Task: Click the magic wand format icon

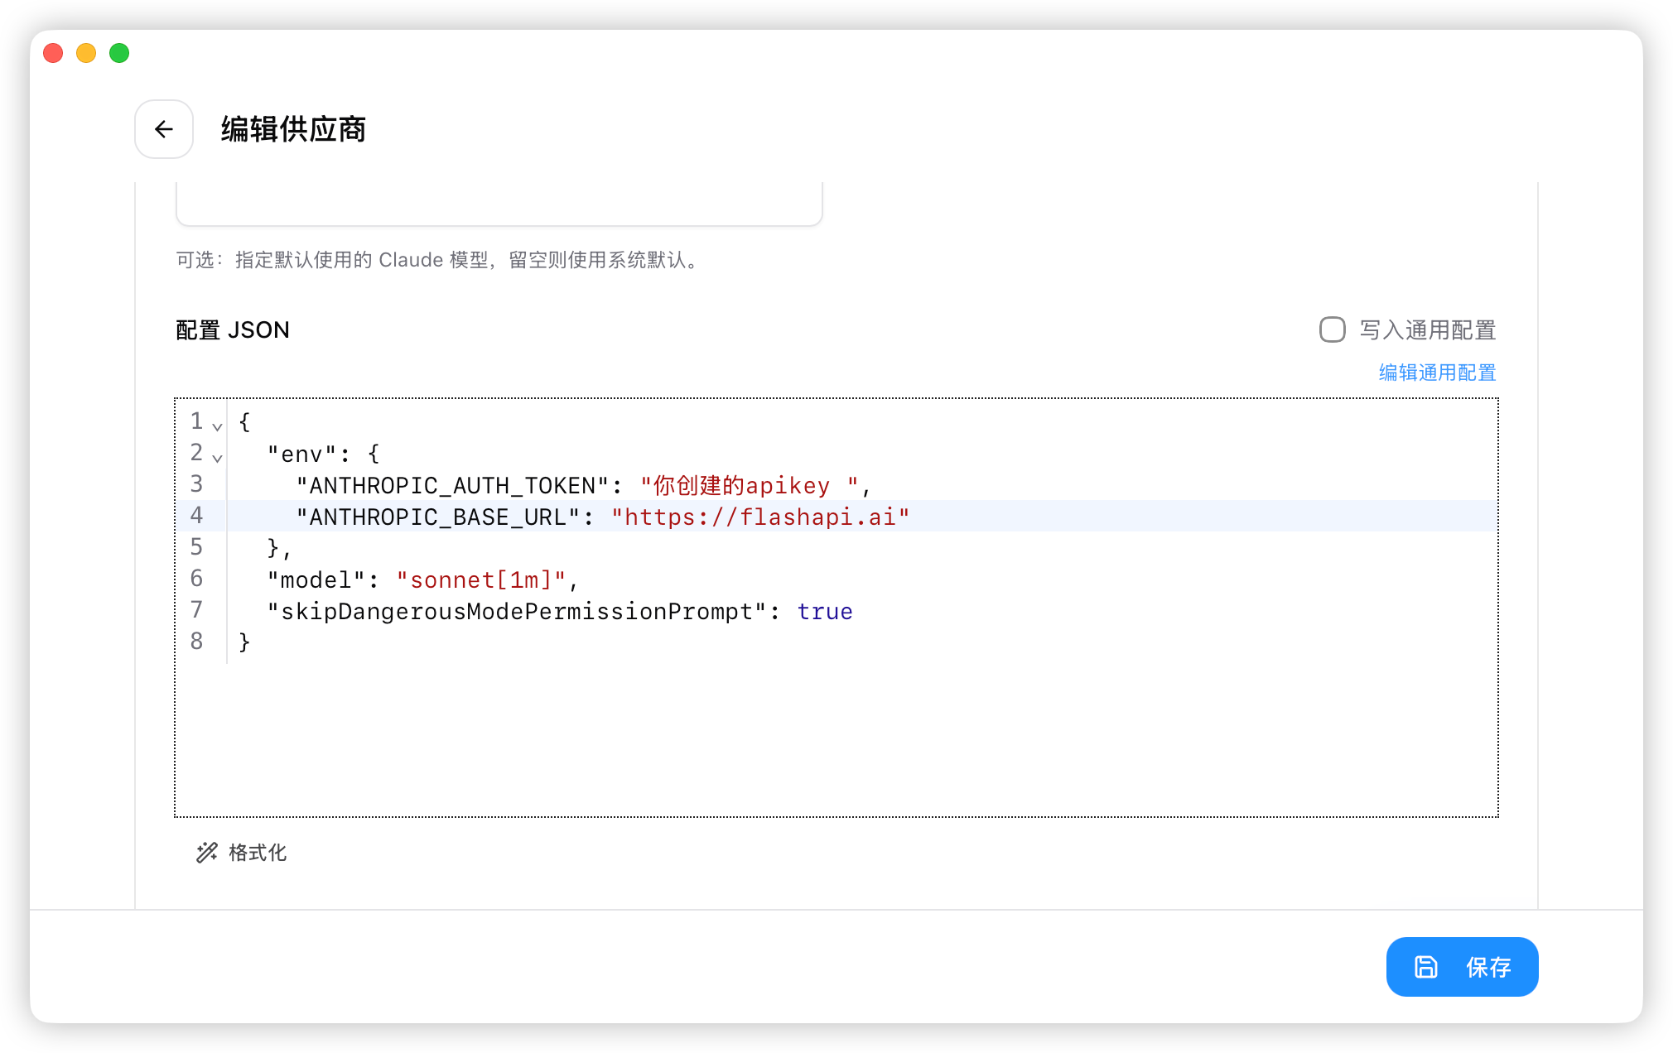Action: tap(206, 853)
